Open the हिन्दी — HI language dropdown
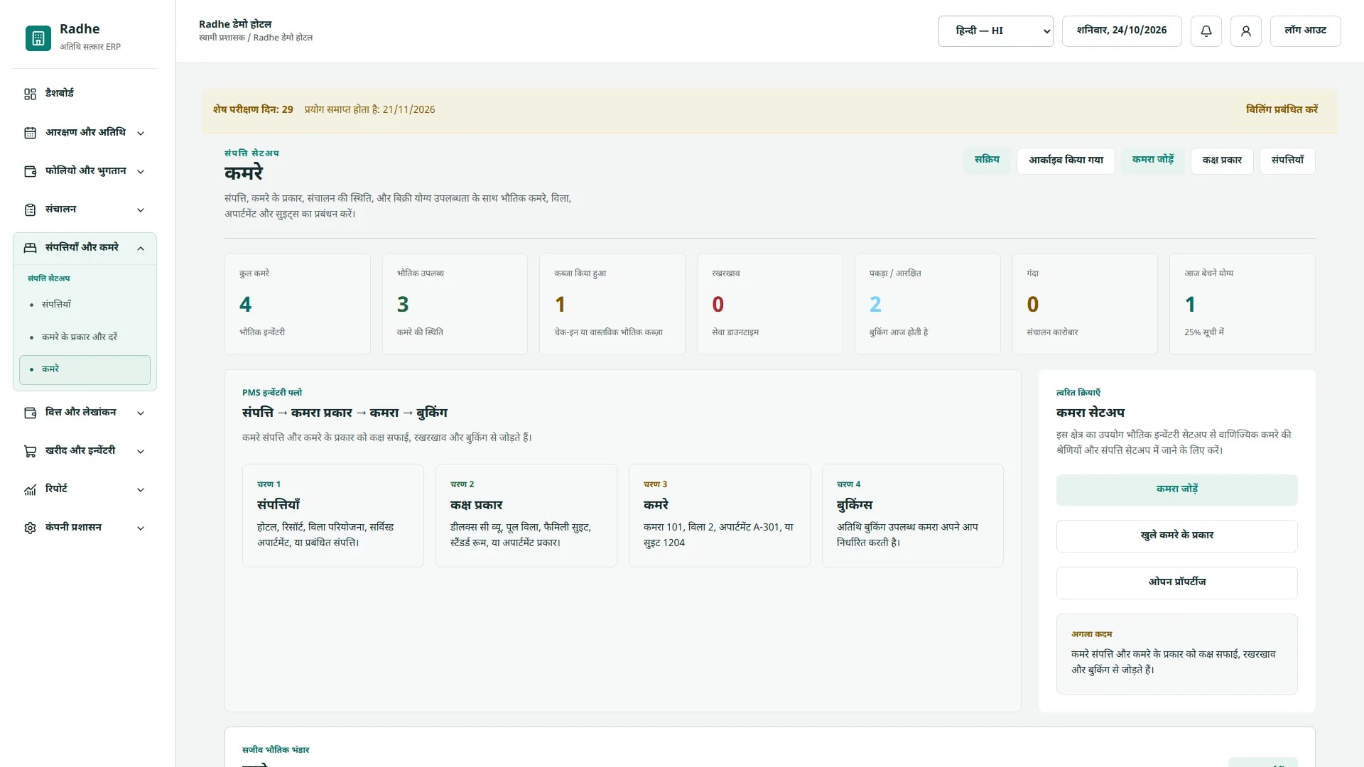This screenshot has height=767, width=1364. (995, 31)
